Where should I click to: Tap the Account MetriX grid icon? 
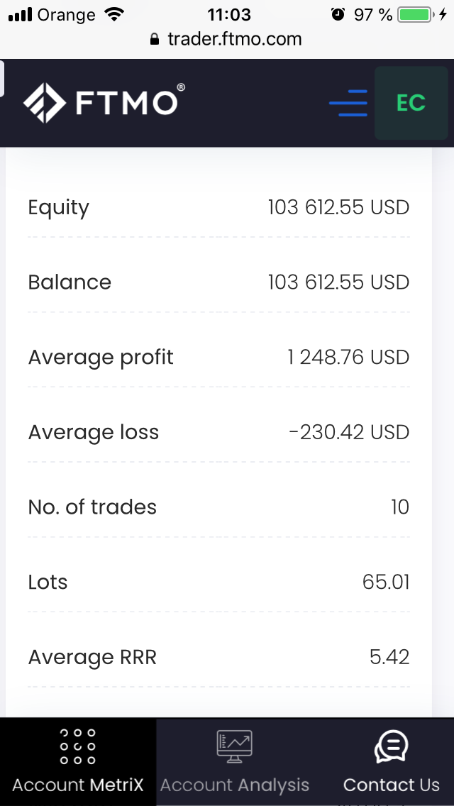pos(78,746)
